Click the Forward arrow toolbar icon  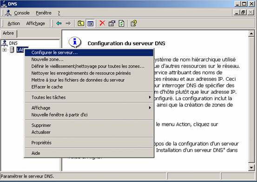coord(68,23)
